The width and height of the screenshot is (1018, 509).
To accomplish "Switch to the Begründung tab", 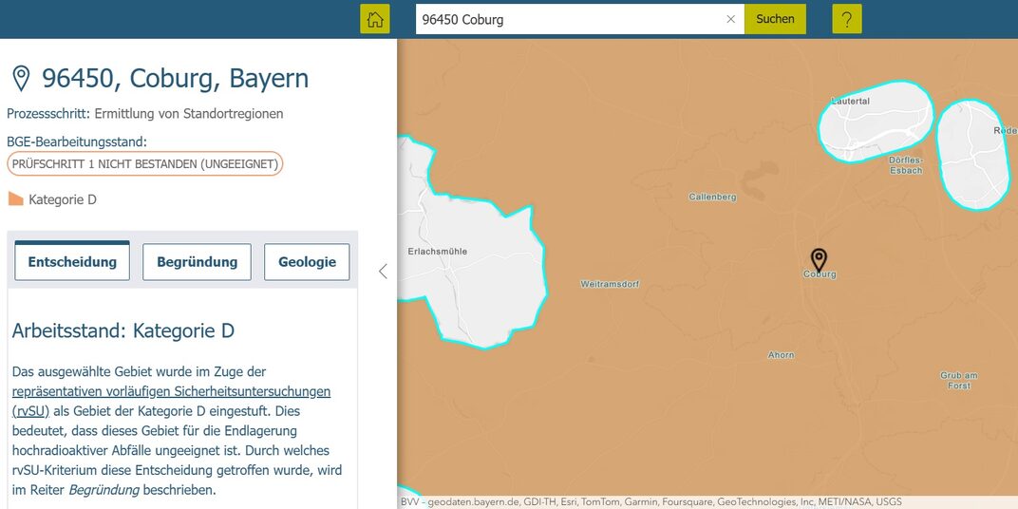I will pyautogui.click(x=197, y=262).
